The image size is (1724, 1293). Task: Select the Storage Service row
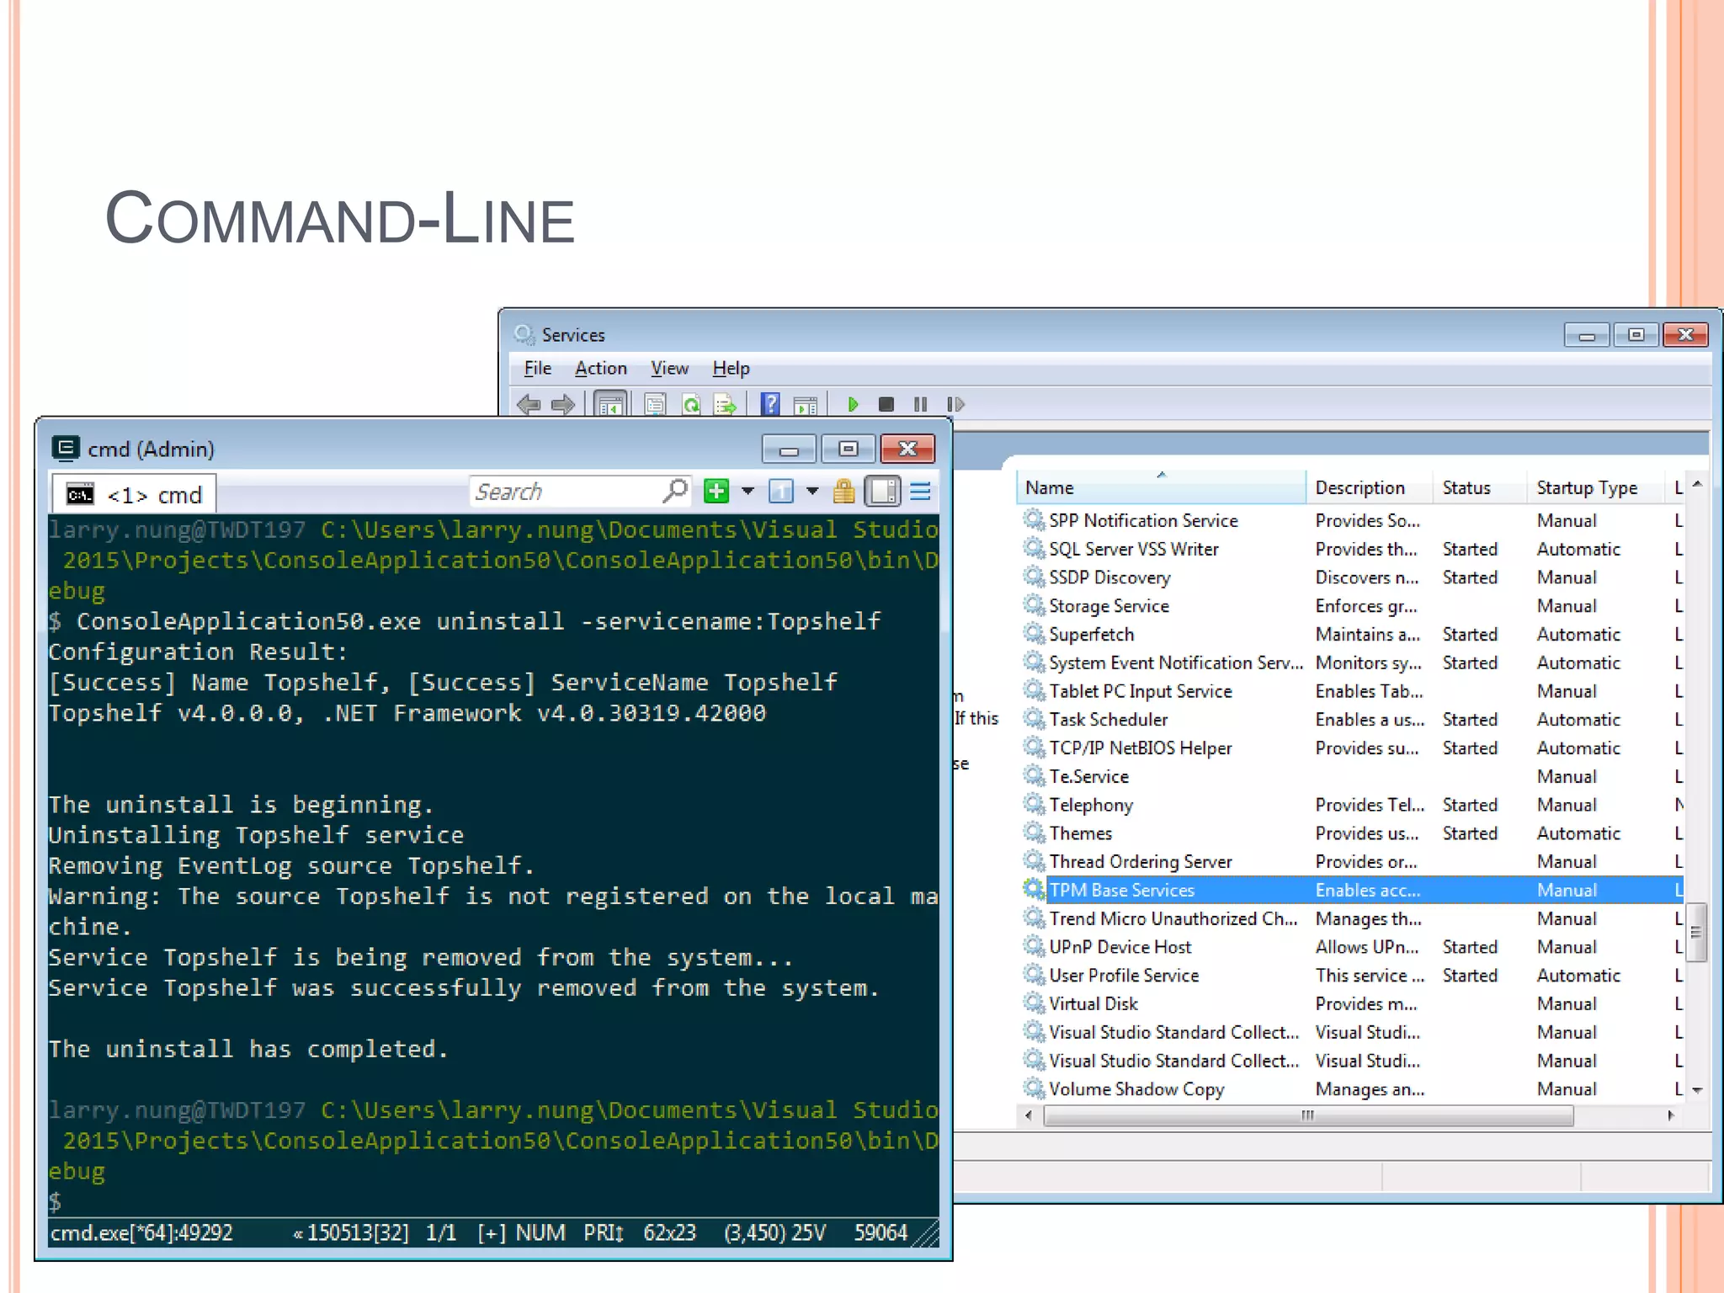pyautogui.click(x=1351, y=606)
